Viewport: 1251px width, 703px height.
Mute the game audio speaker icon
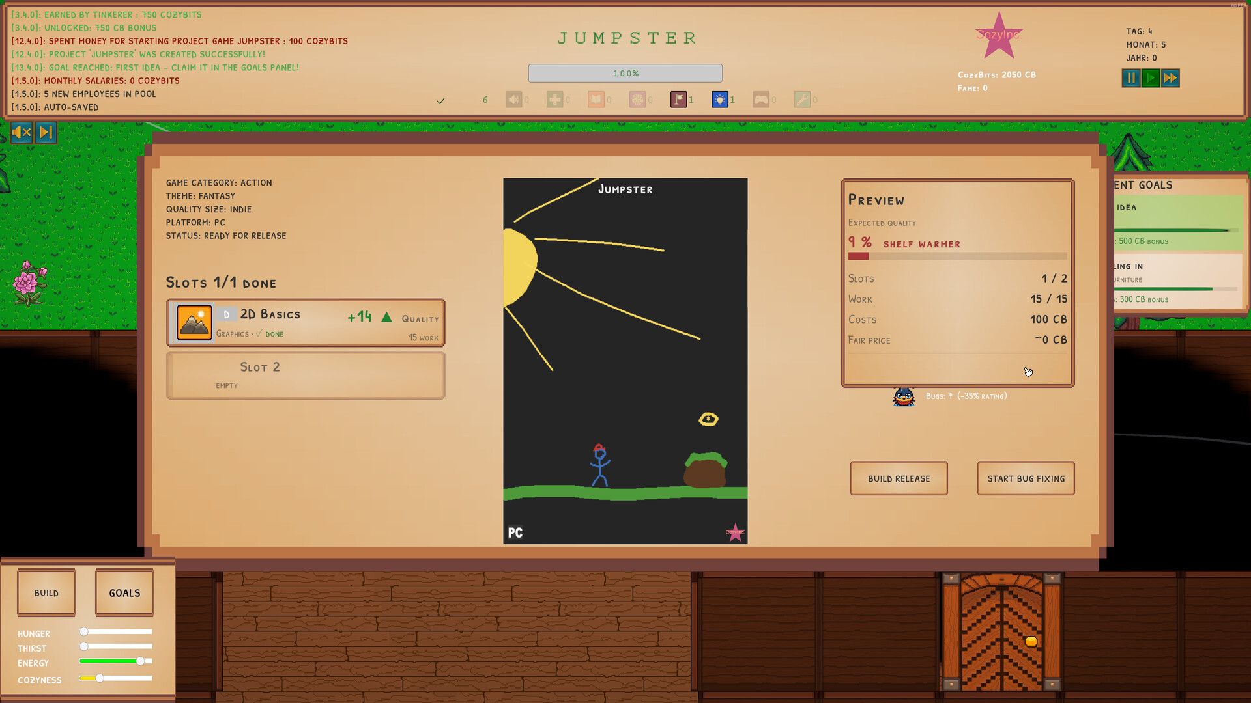coord(21,133)
